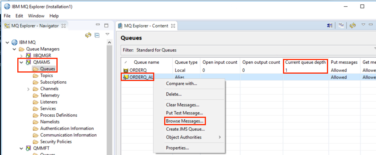The image size is (376, 155).
Task: Click the IBM MQ Explorer title bar icon
Action: [7, 7]
